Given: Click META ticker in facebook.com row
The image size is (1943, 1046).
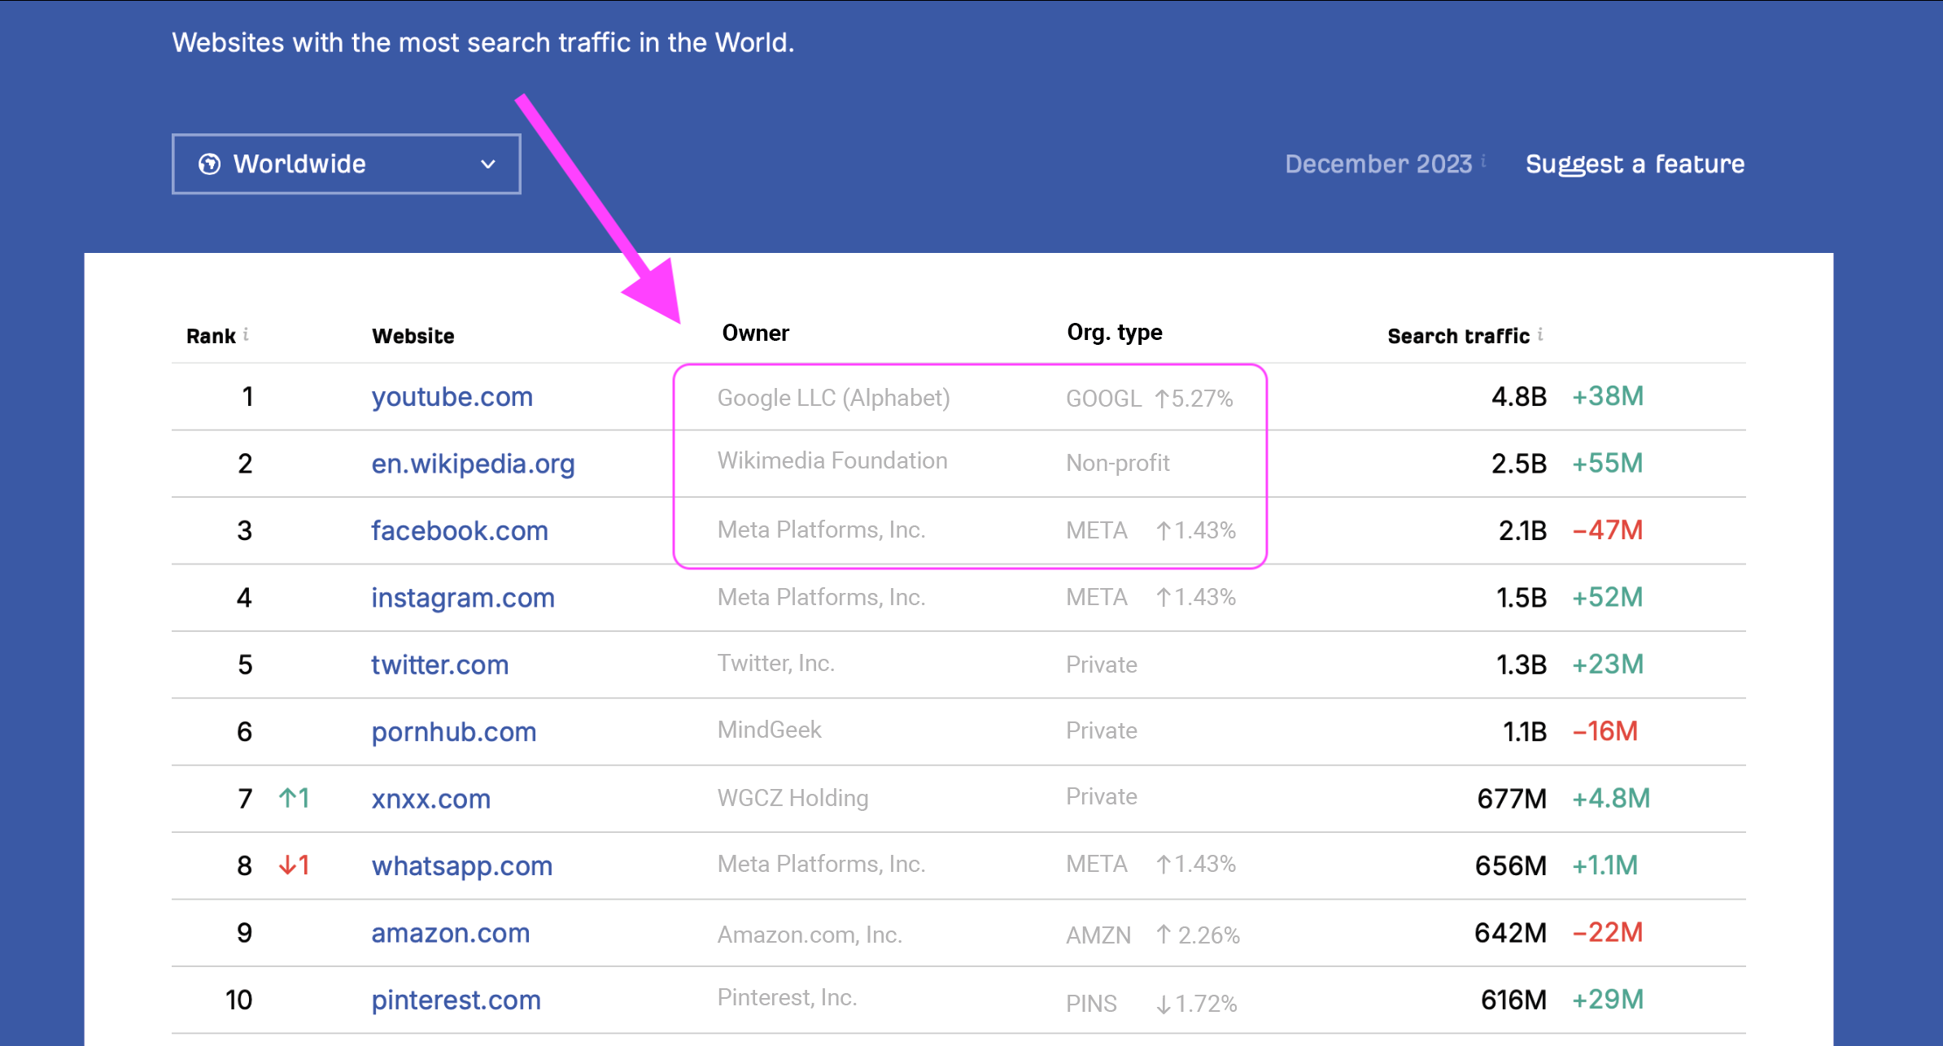Looking at the screenshot, I should pyautogui.click(x=1097, y=531).
